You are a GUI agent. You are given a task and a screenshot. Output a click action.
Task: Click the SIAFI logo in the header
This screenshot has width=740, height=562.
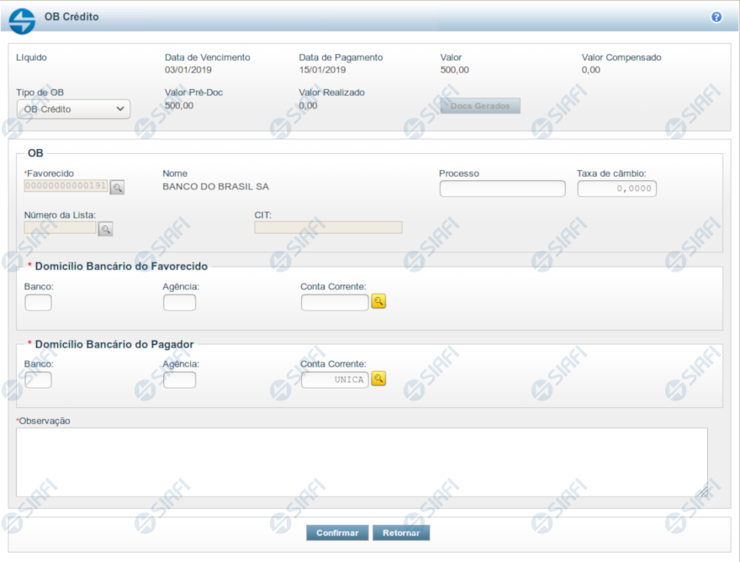click(22, 20)
